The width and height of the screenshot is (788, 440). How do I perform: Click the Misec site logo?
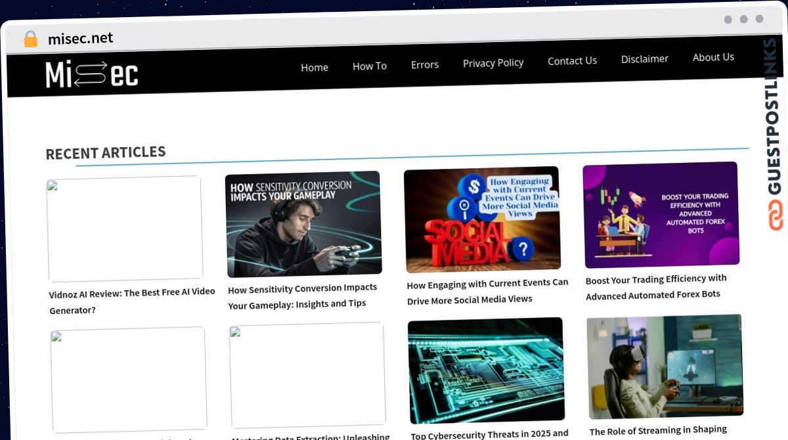(91, 75)
